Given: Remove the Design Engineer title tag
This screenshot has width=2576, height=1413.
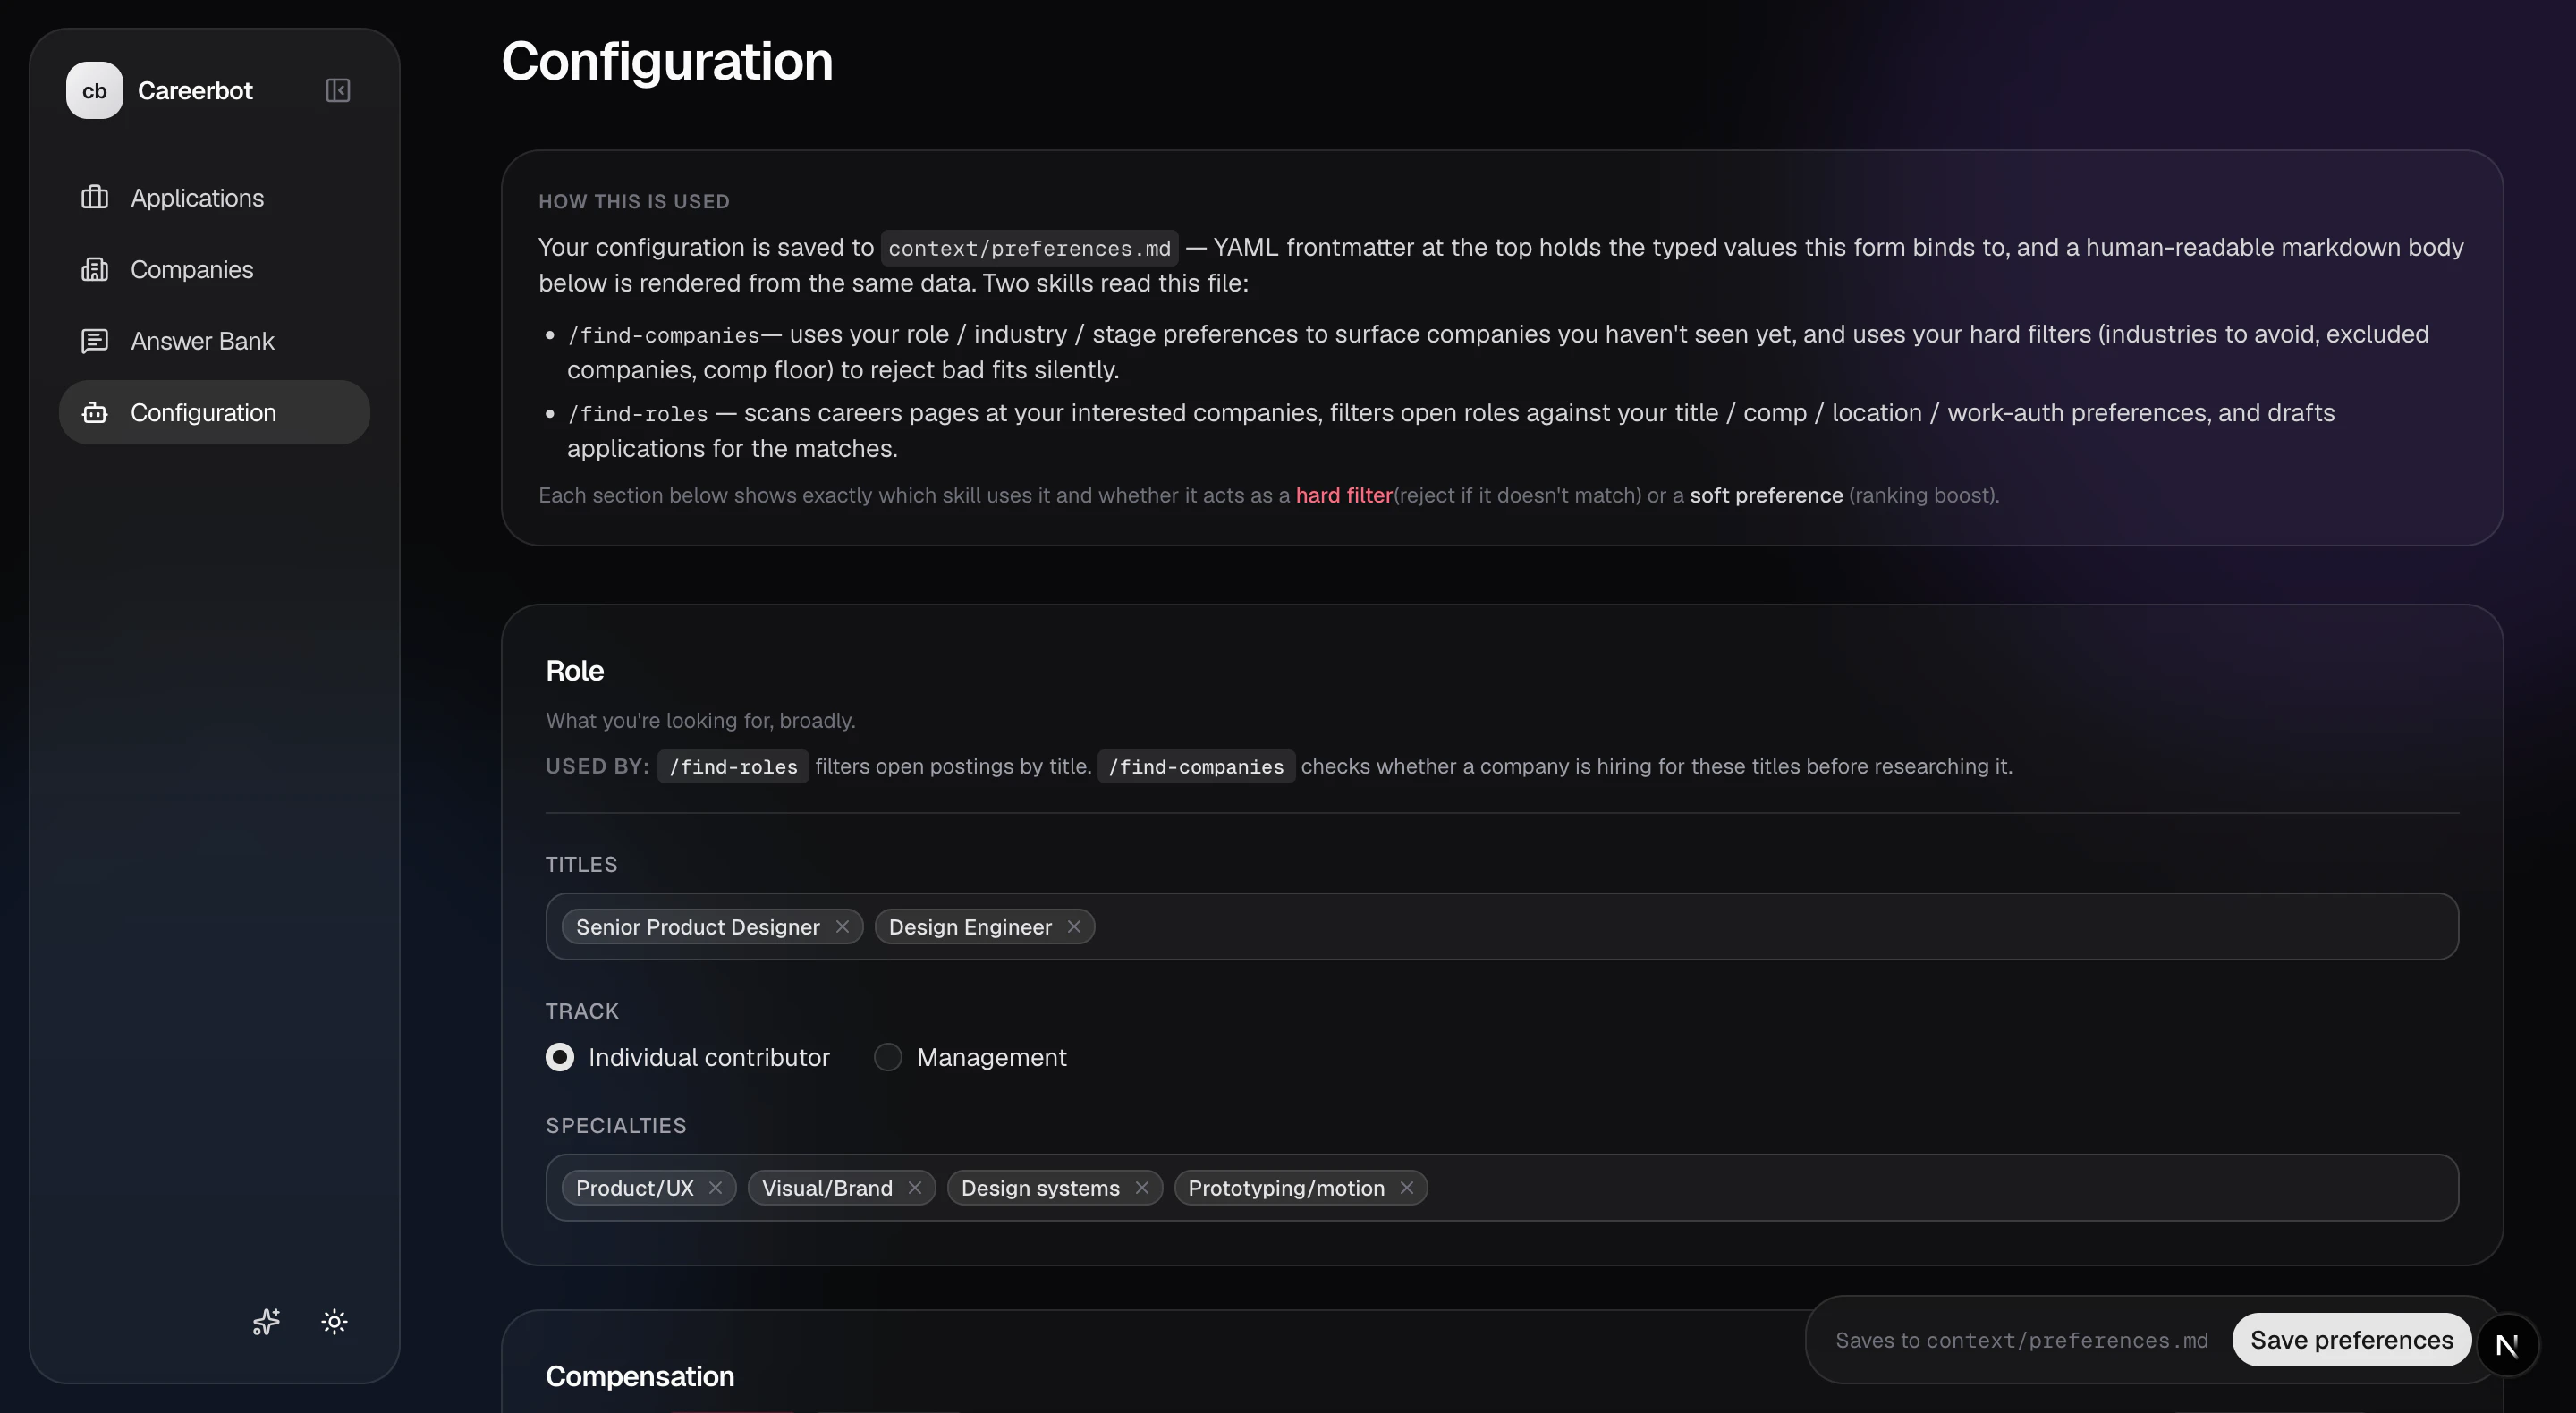Looking at the screenshot, I should pyautogui.click(x=1074, y=926).
